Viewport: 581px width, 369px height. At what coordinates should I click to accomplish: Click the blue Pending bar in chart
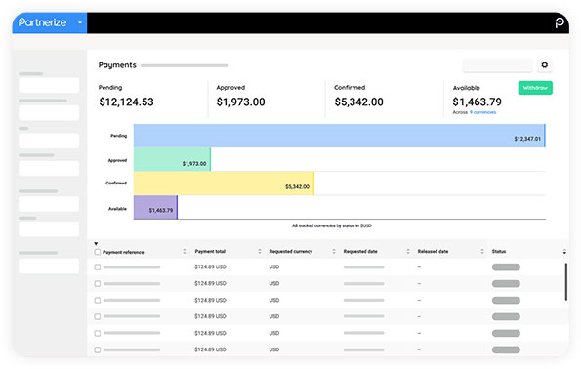(340, 136)
